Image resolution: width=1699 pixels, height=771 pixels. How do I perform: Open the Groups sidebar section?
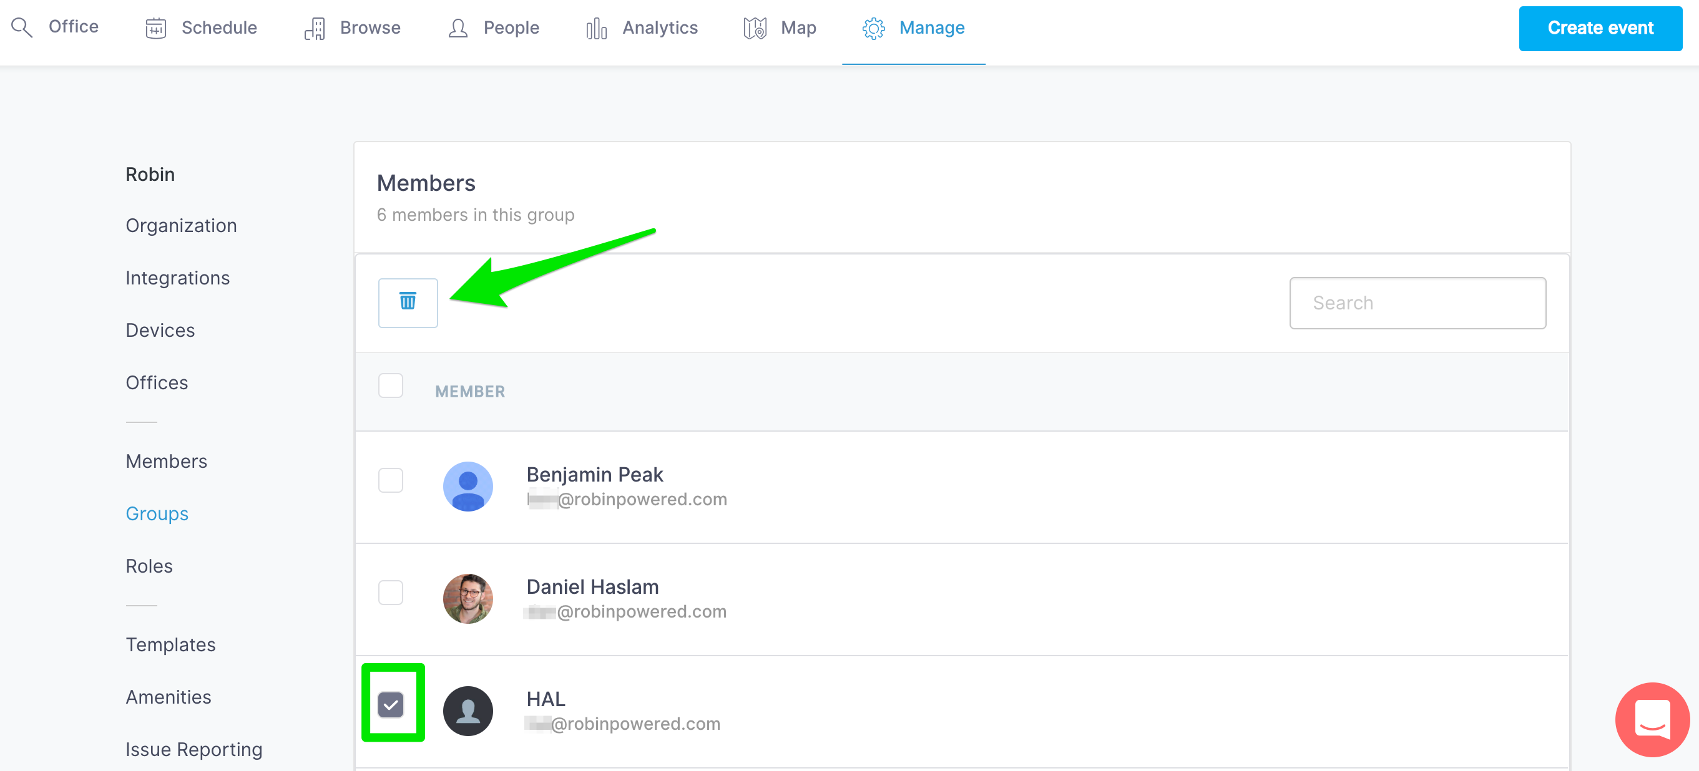156,513
